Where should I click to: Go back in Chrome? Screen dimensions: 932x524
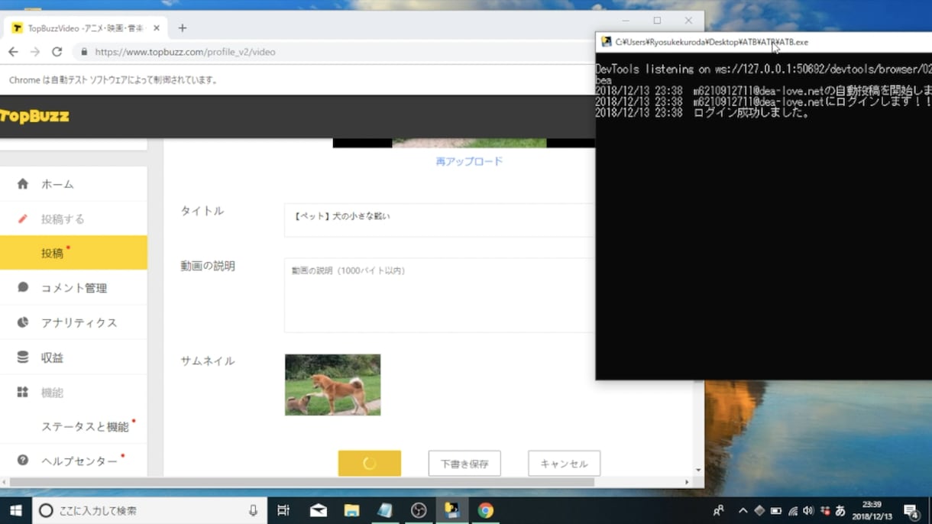click(x=13, y=52)
